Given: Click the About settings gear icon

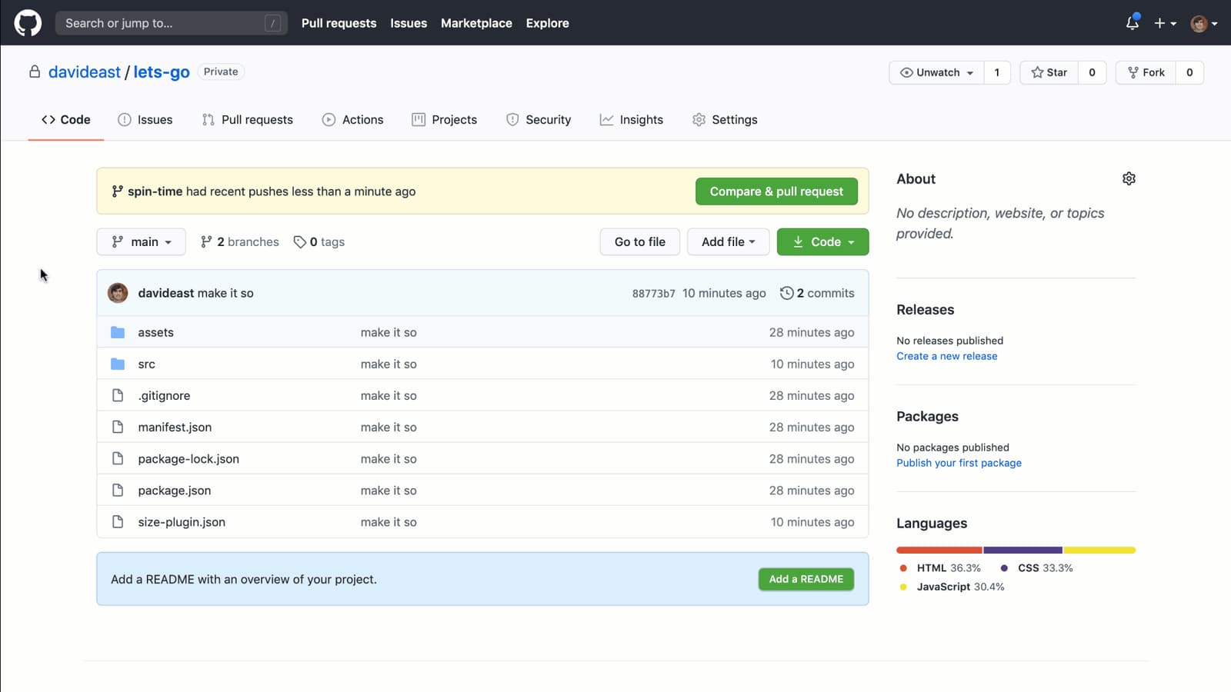Looking at the screenshot, I should 1129,178.
